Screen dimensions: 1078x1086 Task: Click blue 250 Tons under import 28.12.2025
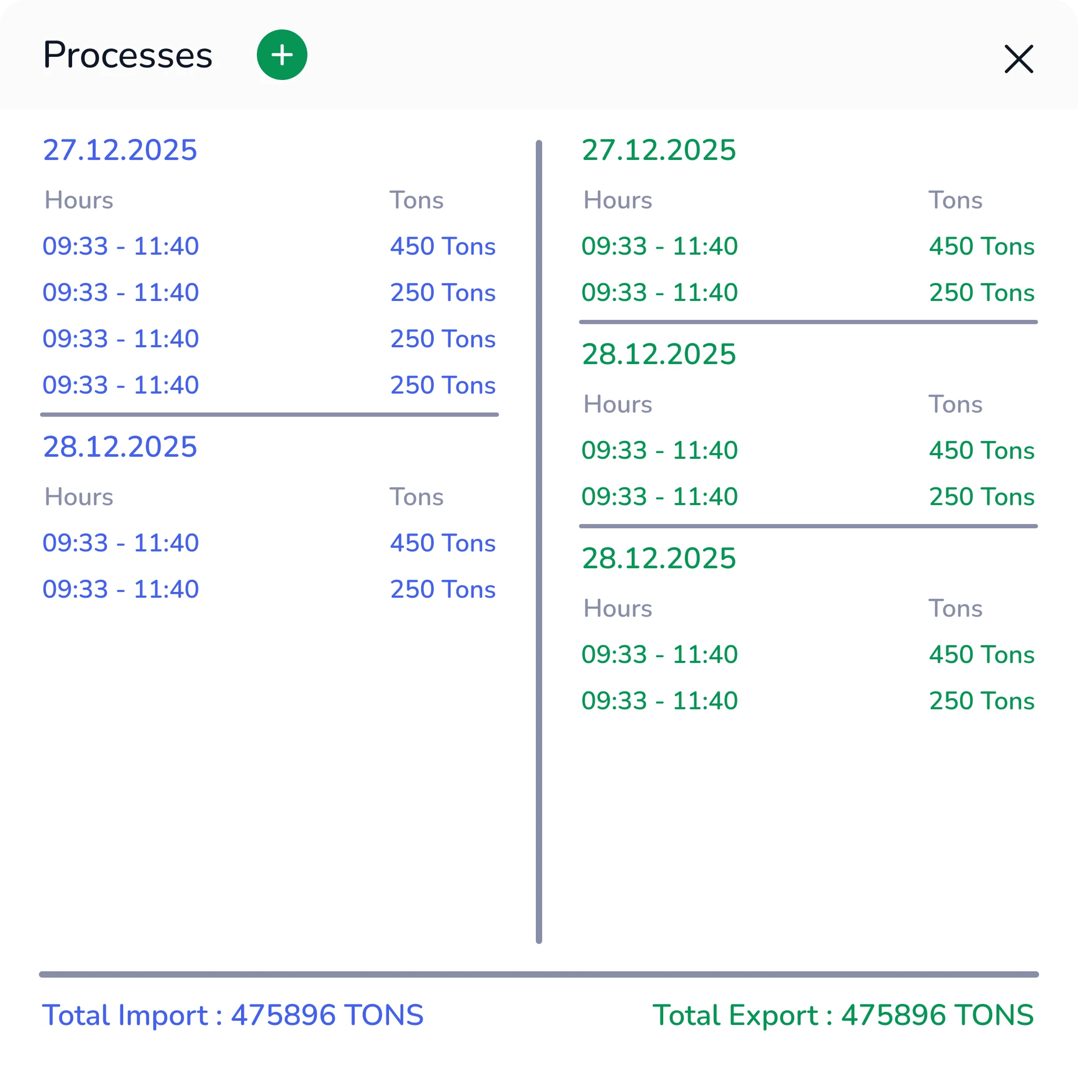coord(443,589)
